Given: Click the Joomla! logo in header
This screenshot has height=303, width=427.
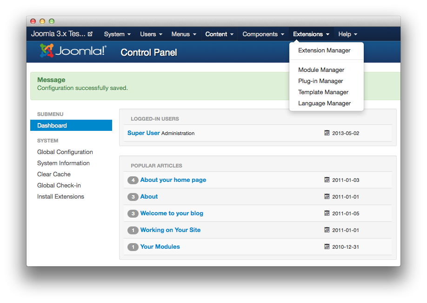Looking at the screenshot, I should point(73,51).
